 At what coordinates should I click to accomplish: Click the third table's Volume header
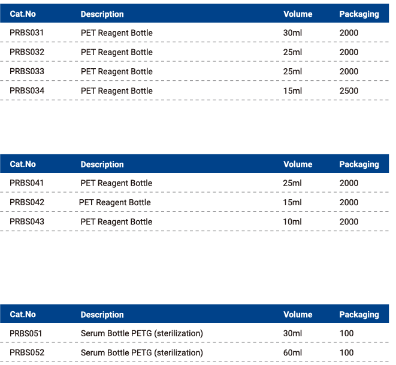tap(298, 314)
